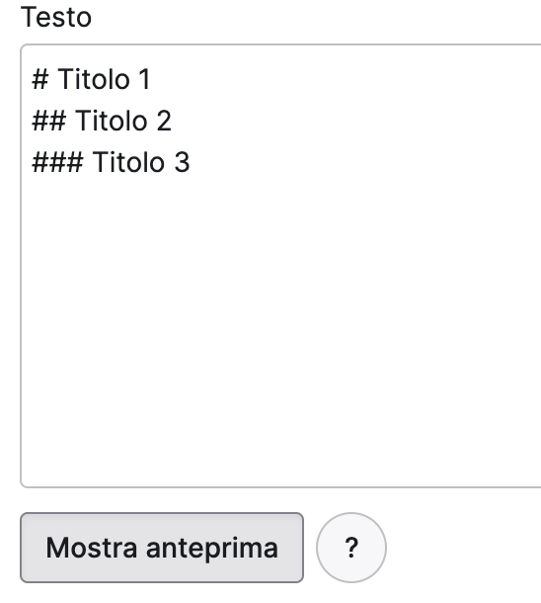Click the single '#' before Titolo 1
Viewport: 541px width, 603px height.
(x=40, y=80)
